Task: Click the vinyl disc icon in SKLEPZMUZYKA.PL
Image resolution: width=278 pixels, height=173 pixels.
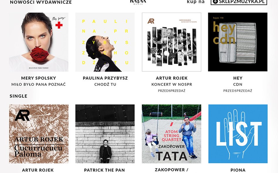Action: tap(215, 1)
